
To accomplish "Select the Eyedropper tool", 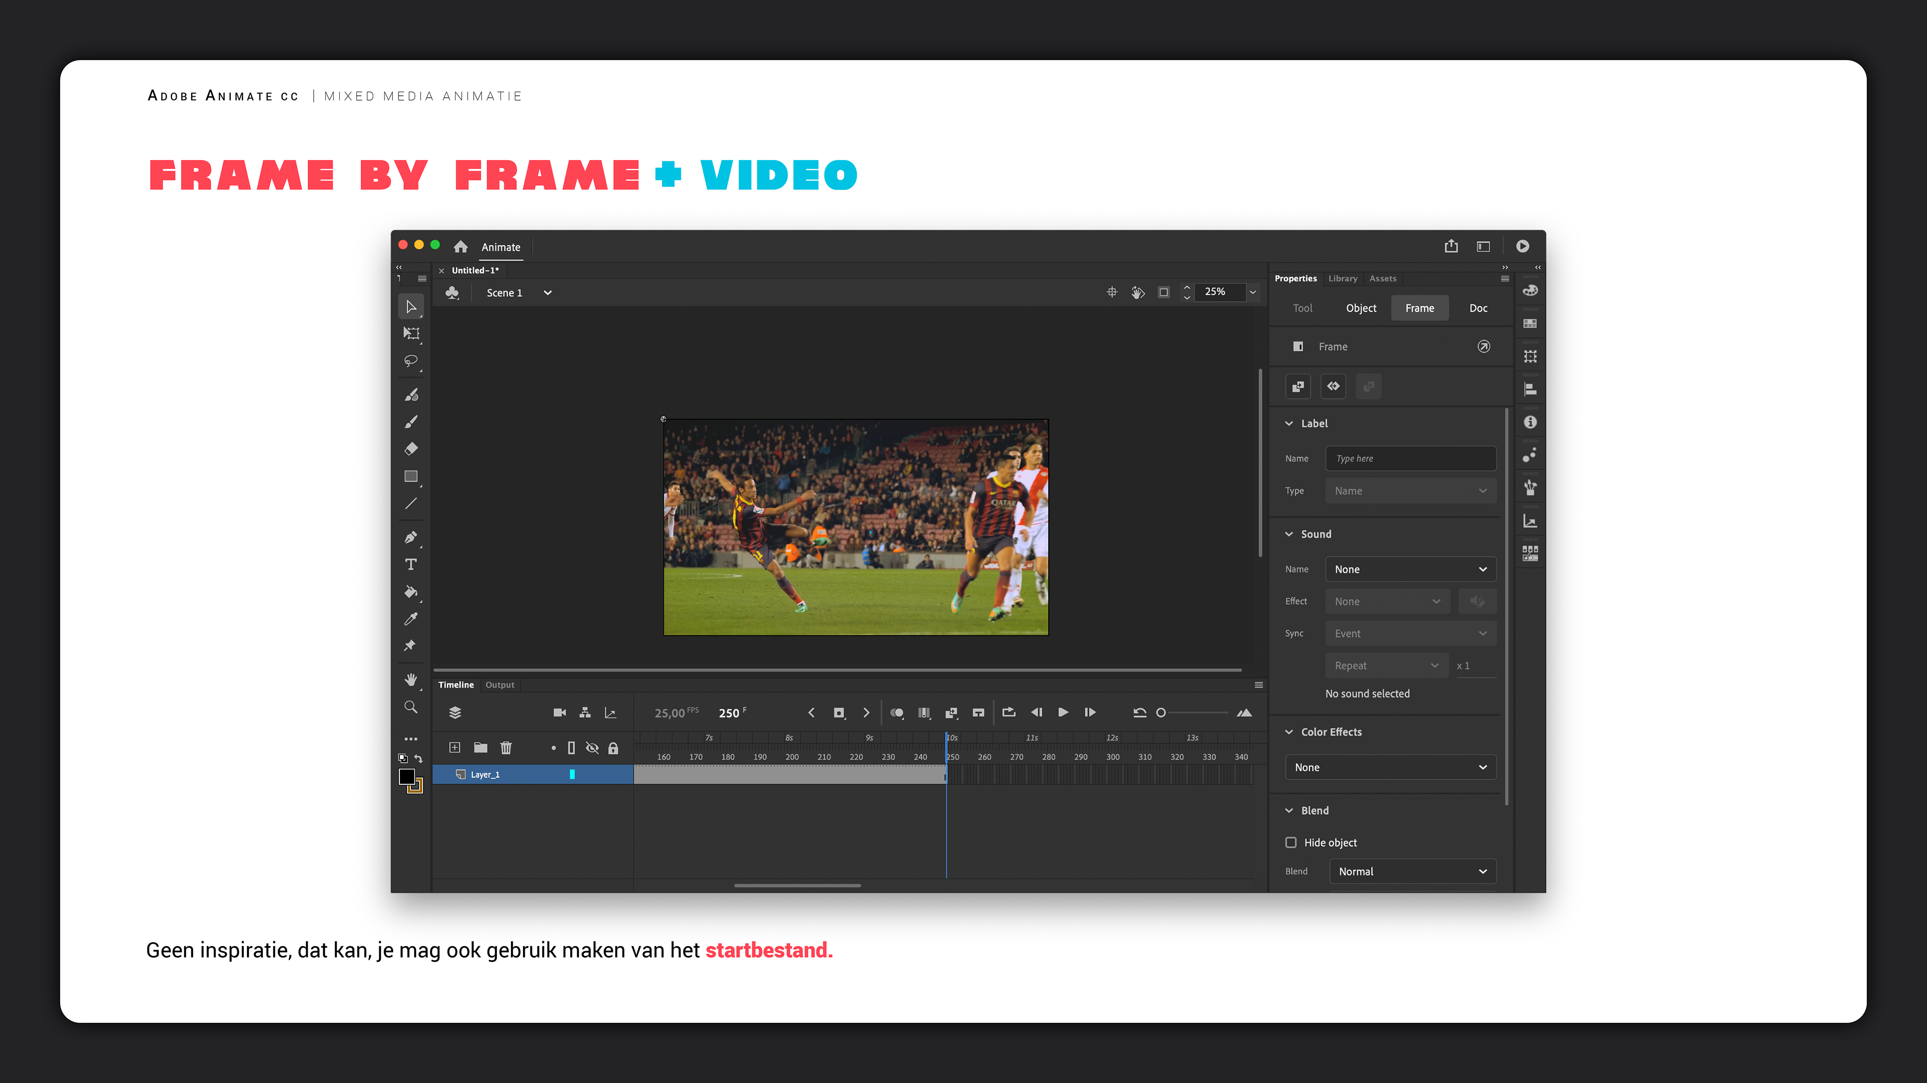I will click(x=410, y=619).
